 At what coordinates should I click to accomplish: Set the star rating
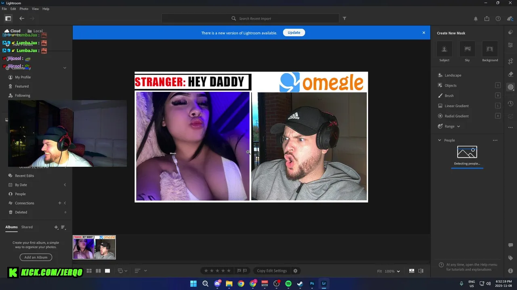point(217,271)
